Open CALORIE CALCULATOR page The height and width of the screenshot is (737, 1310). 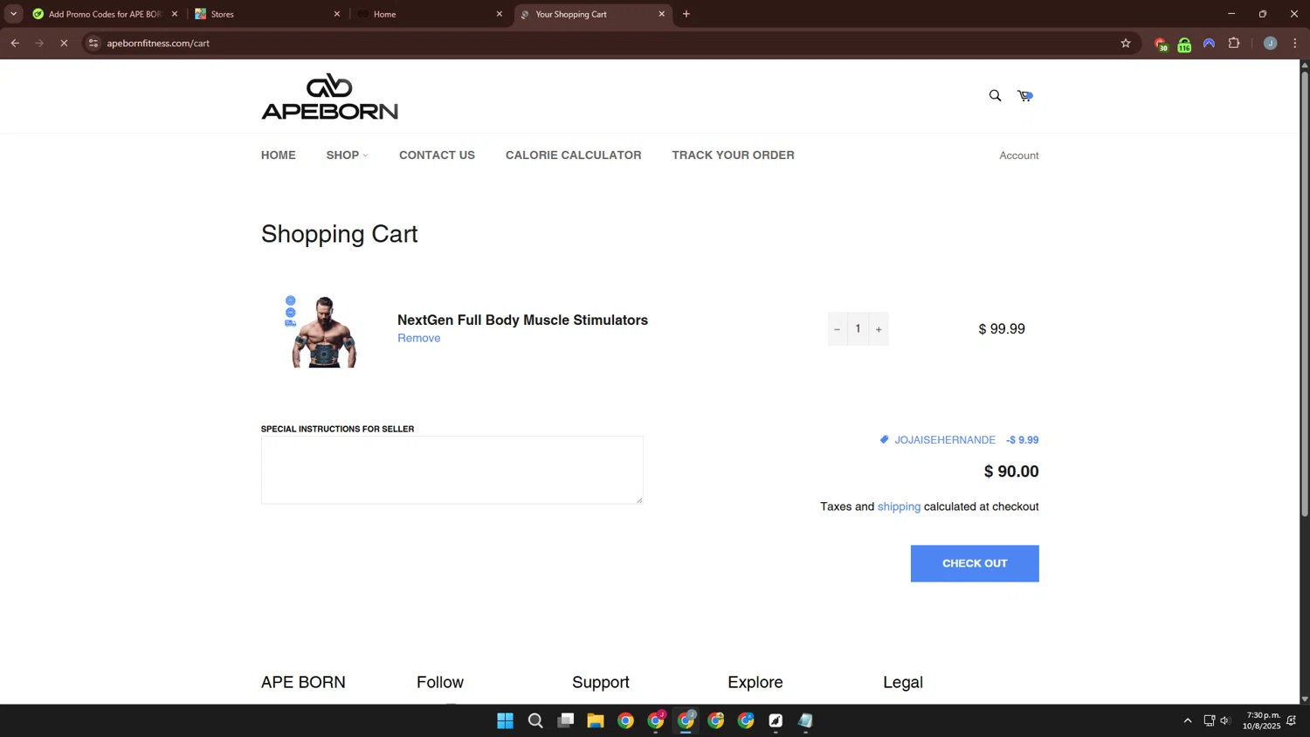pyautogui.click(x=573, y=155)
